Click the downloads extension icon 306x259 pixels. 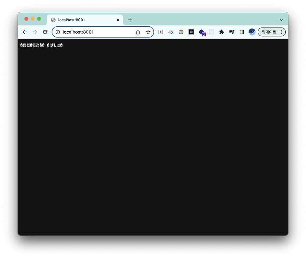(x=161, y=32)
